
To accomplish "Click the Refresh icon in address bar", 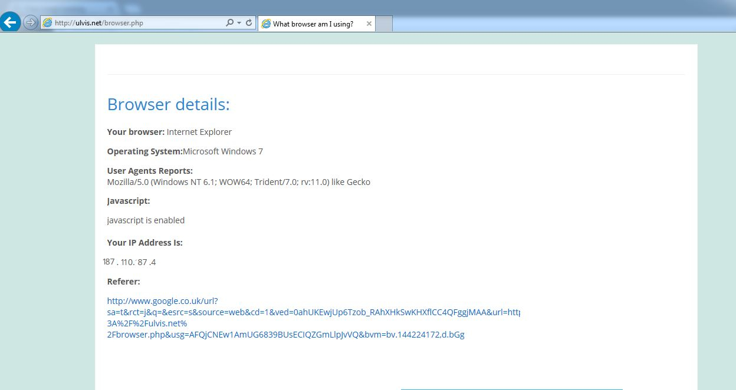I will [x=249, y=23].
